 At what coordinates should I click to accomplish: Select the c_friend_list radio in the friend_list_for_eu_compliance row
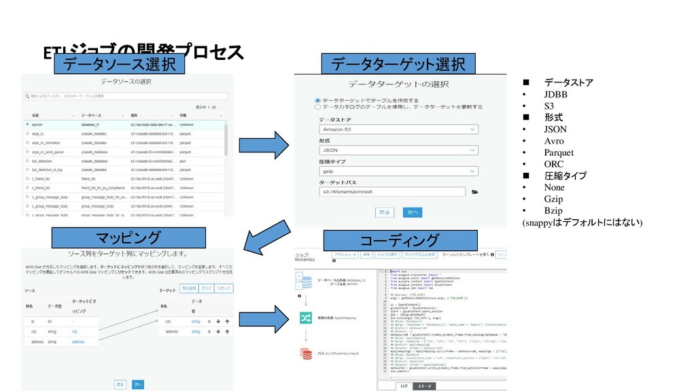click(27, 188)
